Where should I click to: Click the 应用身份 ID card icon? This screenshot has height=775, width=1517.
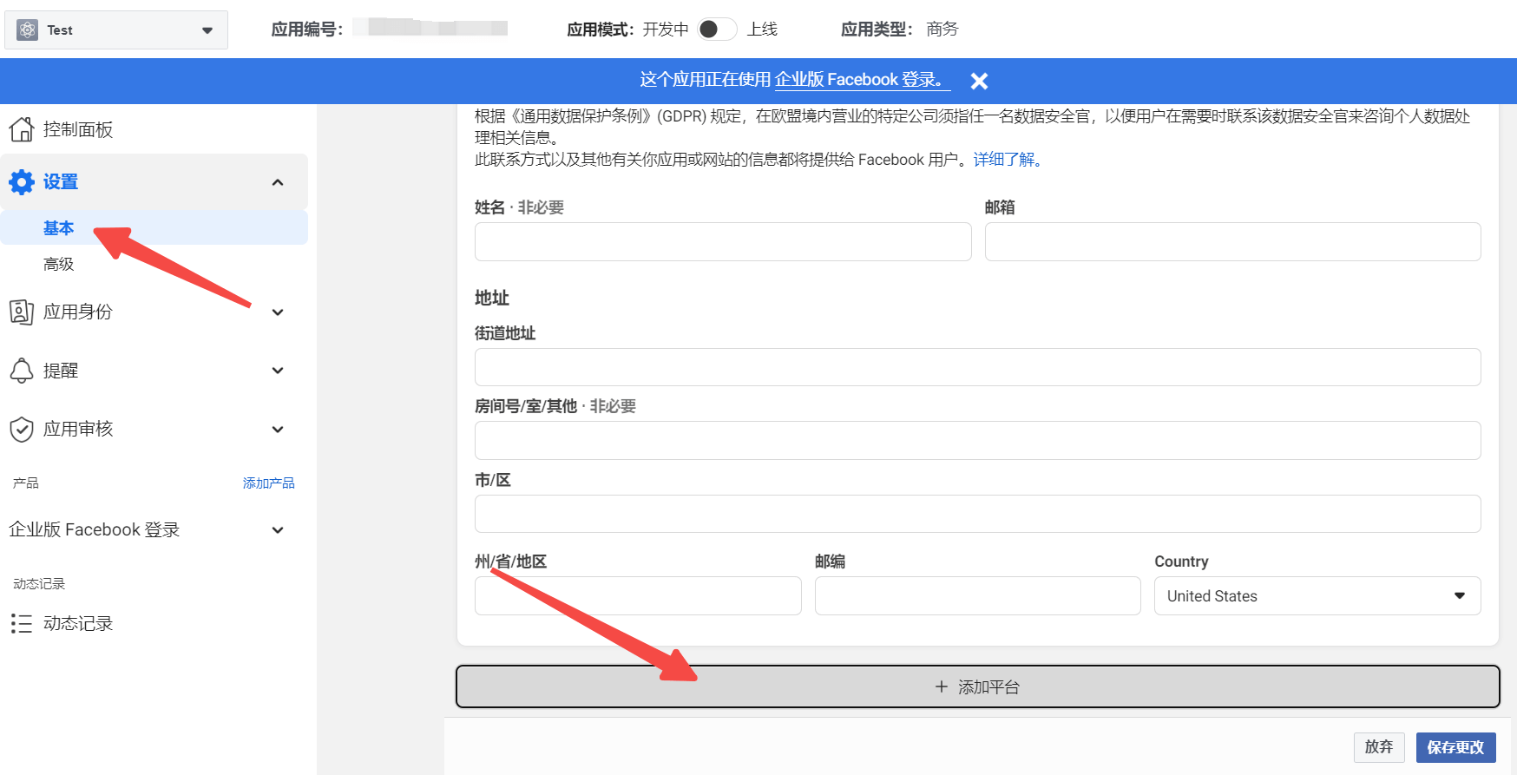pos(22,312)
